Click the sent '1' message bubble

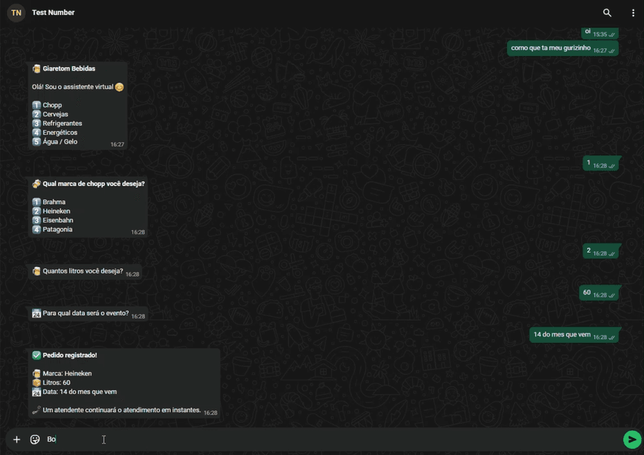coord(601,163)
